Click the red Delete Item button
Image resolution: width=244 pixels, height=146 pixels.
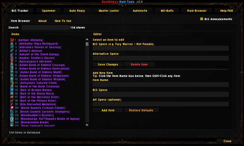tap(139, 64)
